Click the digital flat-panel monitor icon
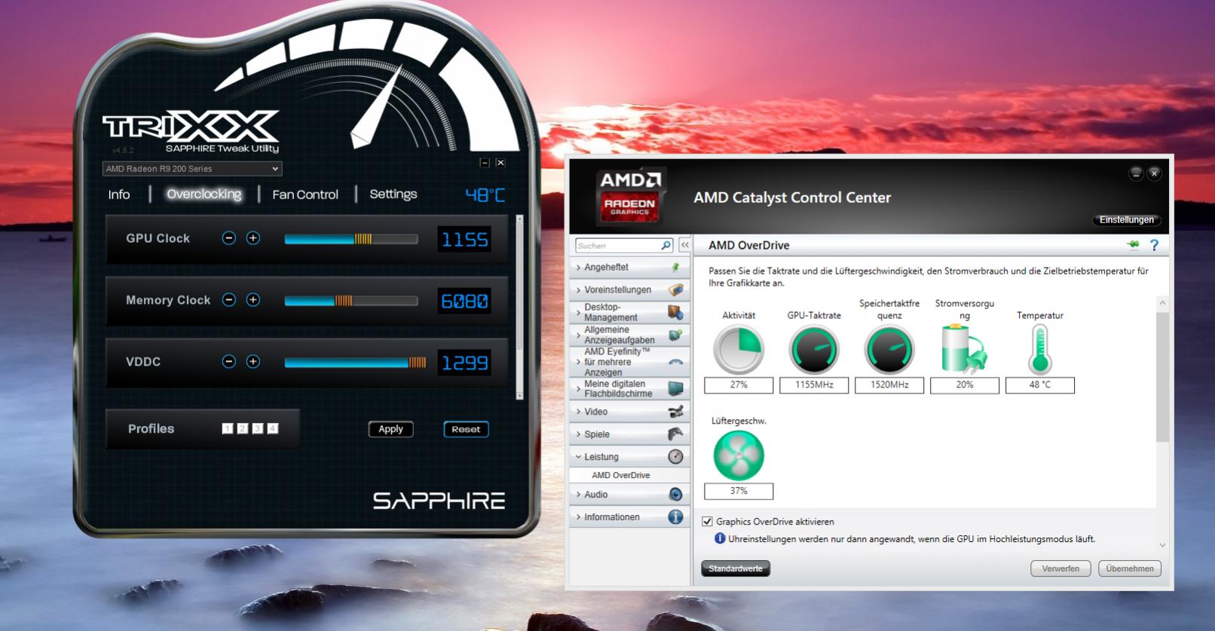Viewport: 1215px width, 631px height. pos(675,389)
